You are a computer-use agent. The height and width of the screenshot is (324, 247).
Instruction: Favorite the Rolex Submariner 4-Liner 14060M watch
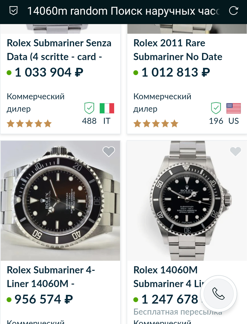pos(109,152)
